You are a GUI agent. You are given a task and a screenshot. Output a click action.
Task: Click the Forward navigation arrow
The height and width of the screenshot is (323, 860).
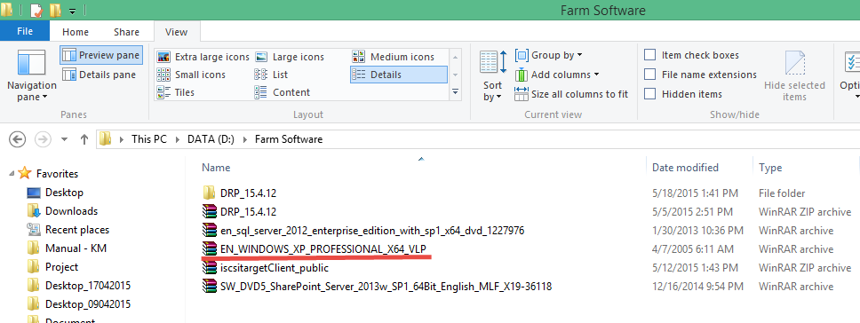click(x=43, y=139)
